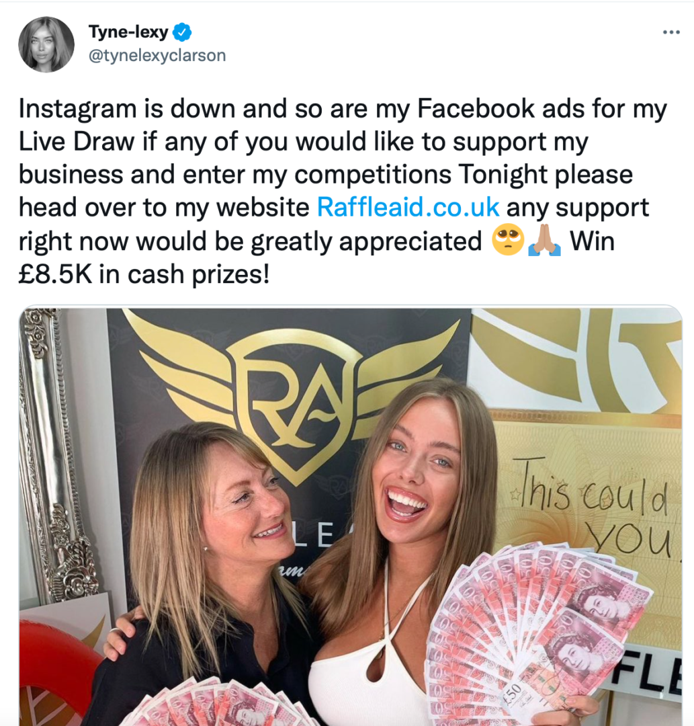
Task: Click the blue verified badge
Action: tap(182, 32)
